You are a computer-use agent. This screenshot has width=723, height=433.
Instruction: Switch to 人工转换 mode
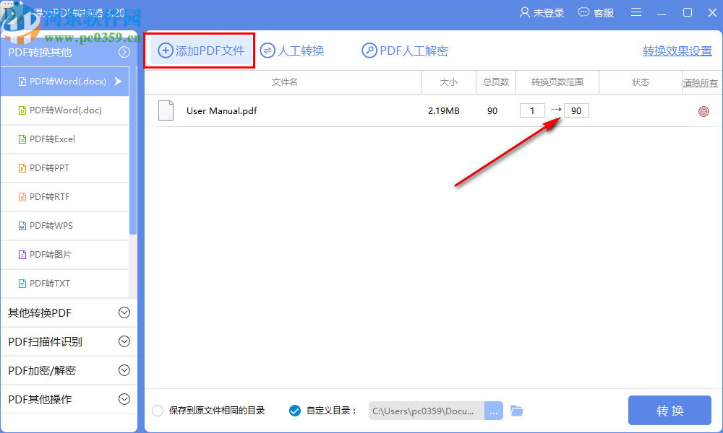point(292,50)
